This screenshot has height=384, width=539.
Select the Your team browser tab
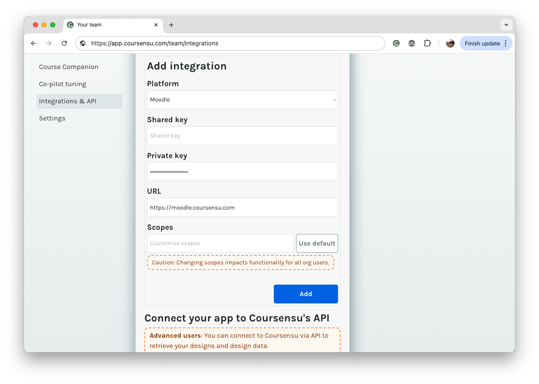[x=113, y=25]
